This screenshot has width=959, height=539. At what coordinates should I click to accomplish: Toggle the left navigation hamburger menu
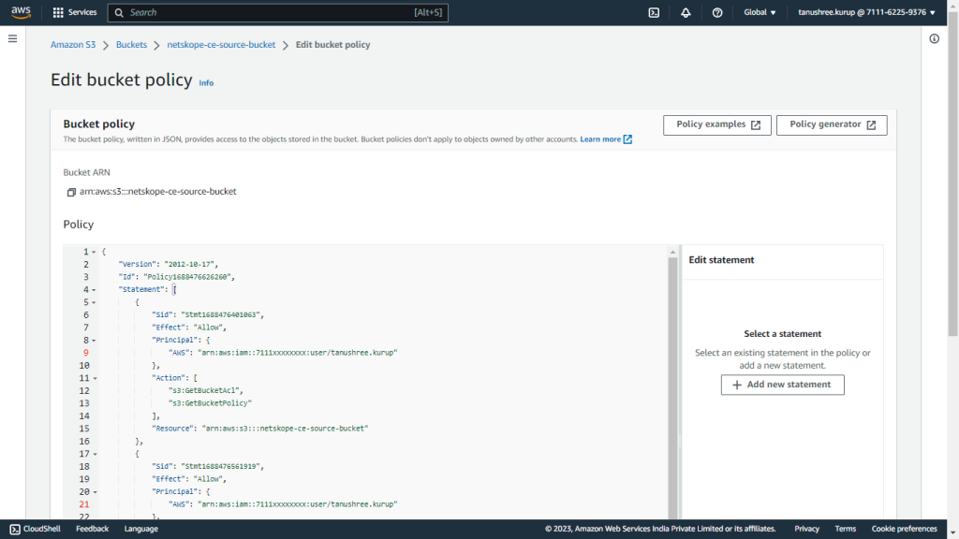(12, 38)
